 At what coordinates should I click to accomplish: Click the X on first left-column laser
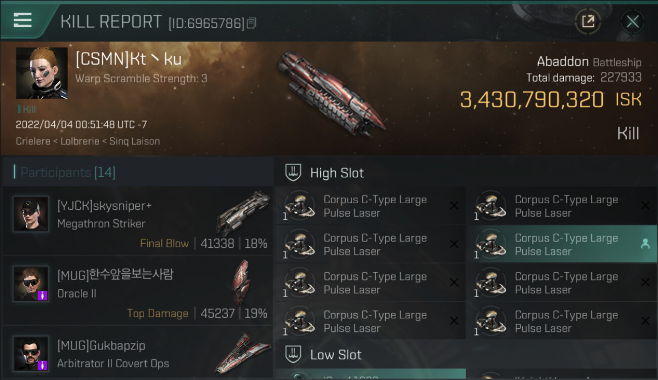coord(454,205)
